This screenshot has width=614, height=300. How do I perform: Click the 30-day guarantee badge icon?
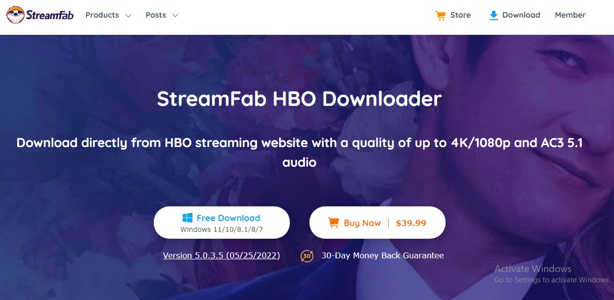307,256
